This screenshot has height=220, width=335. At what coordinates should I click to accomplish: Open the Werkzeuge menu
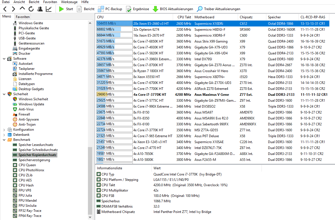(69, 2)
